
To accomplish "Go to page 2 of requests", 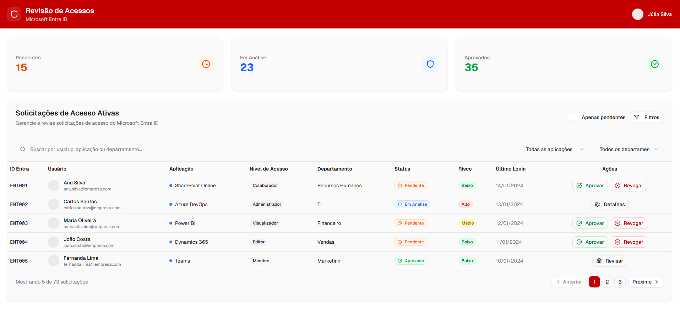I will (x=607, y=282).
